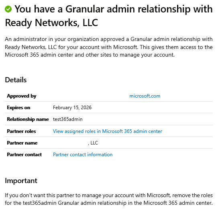218x212 pixels.
Task: Click the Partner name row label
Action: point(22,143)
